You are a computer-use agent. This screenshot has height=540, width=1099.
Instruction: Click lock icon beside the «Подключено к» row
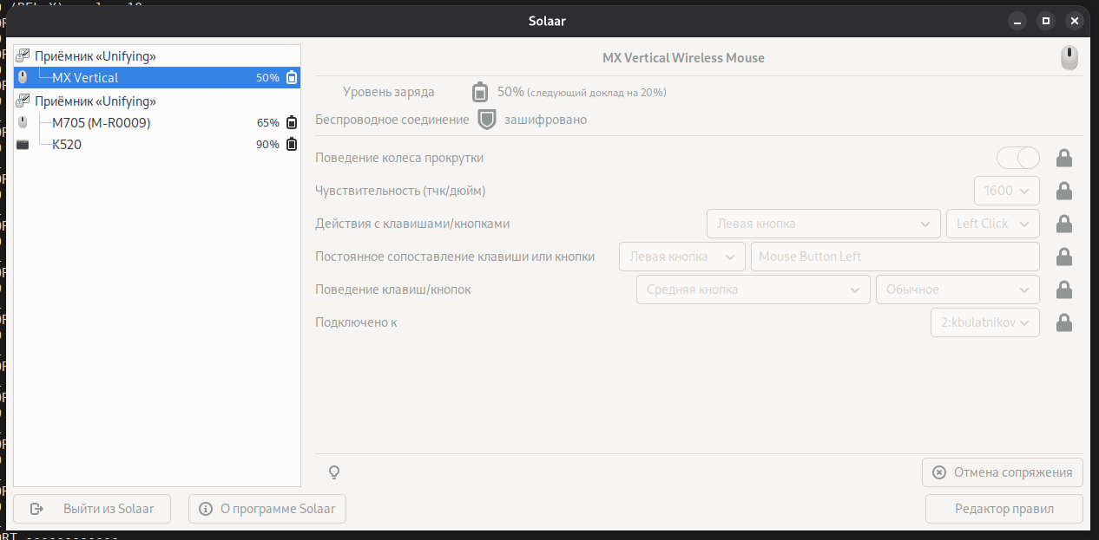click(x=1063, y=322)
